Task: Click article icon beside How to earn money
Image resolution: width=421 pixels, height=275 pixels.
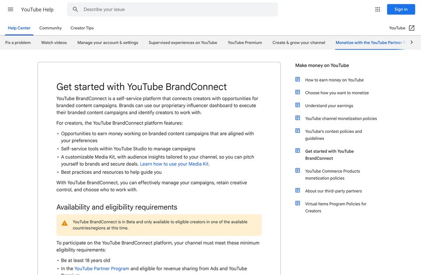Action: tap(297, 79)
